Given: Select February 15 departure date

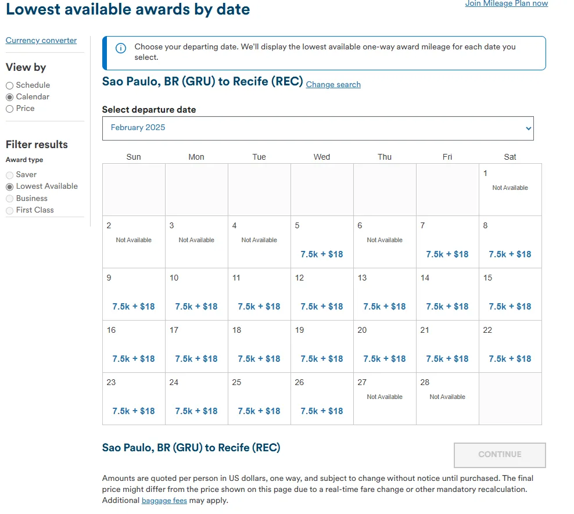Looking at the screenshot, I should click(x=510, y=294).
